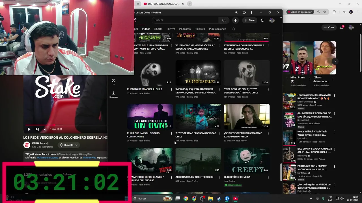Click the volume icon in the system tray
The image size is (362, 203).
[x=342, y=198]
